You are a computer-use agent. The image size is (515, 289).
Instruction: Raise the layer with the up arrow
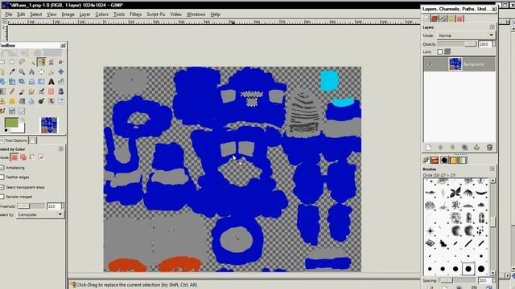[440, 148]
